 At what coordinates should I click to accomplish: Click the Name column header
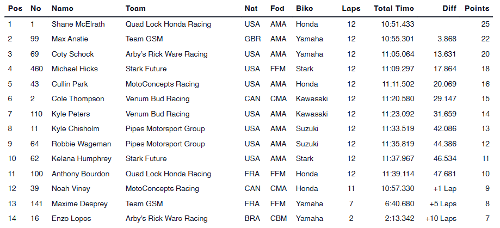(x=62, y=9)
